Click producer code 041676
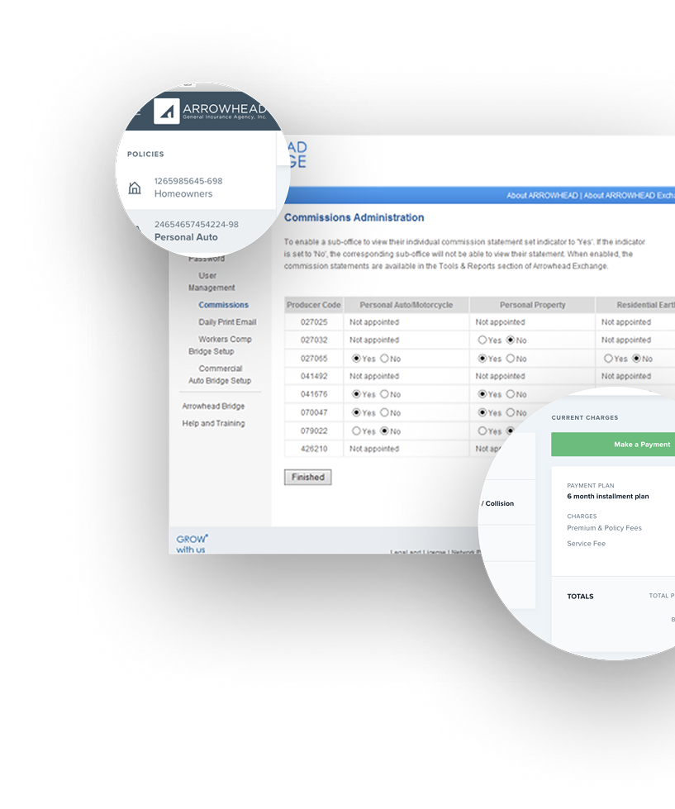The width and height of the screenshot is (675, 809). coord(314,394)
